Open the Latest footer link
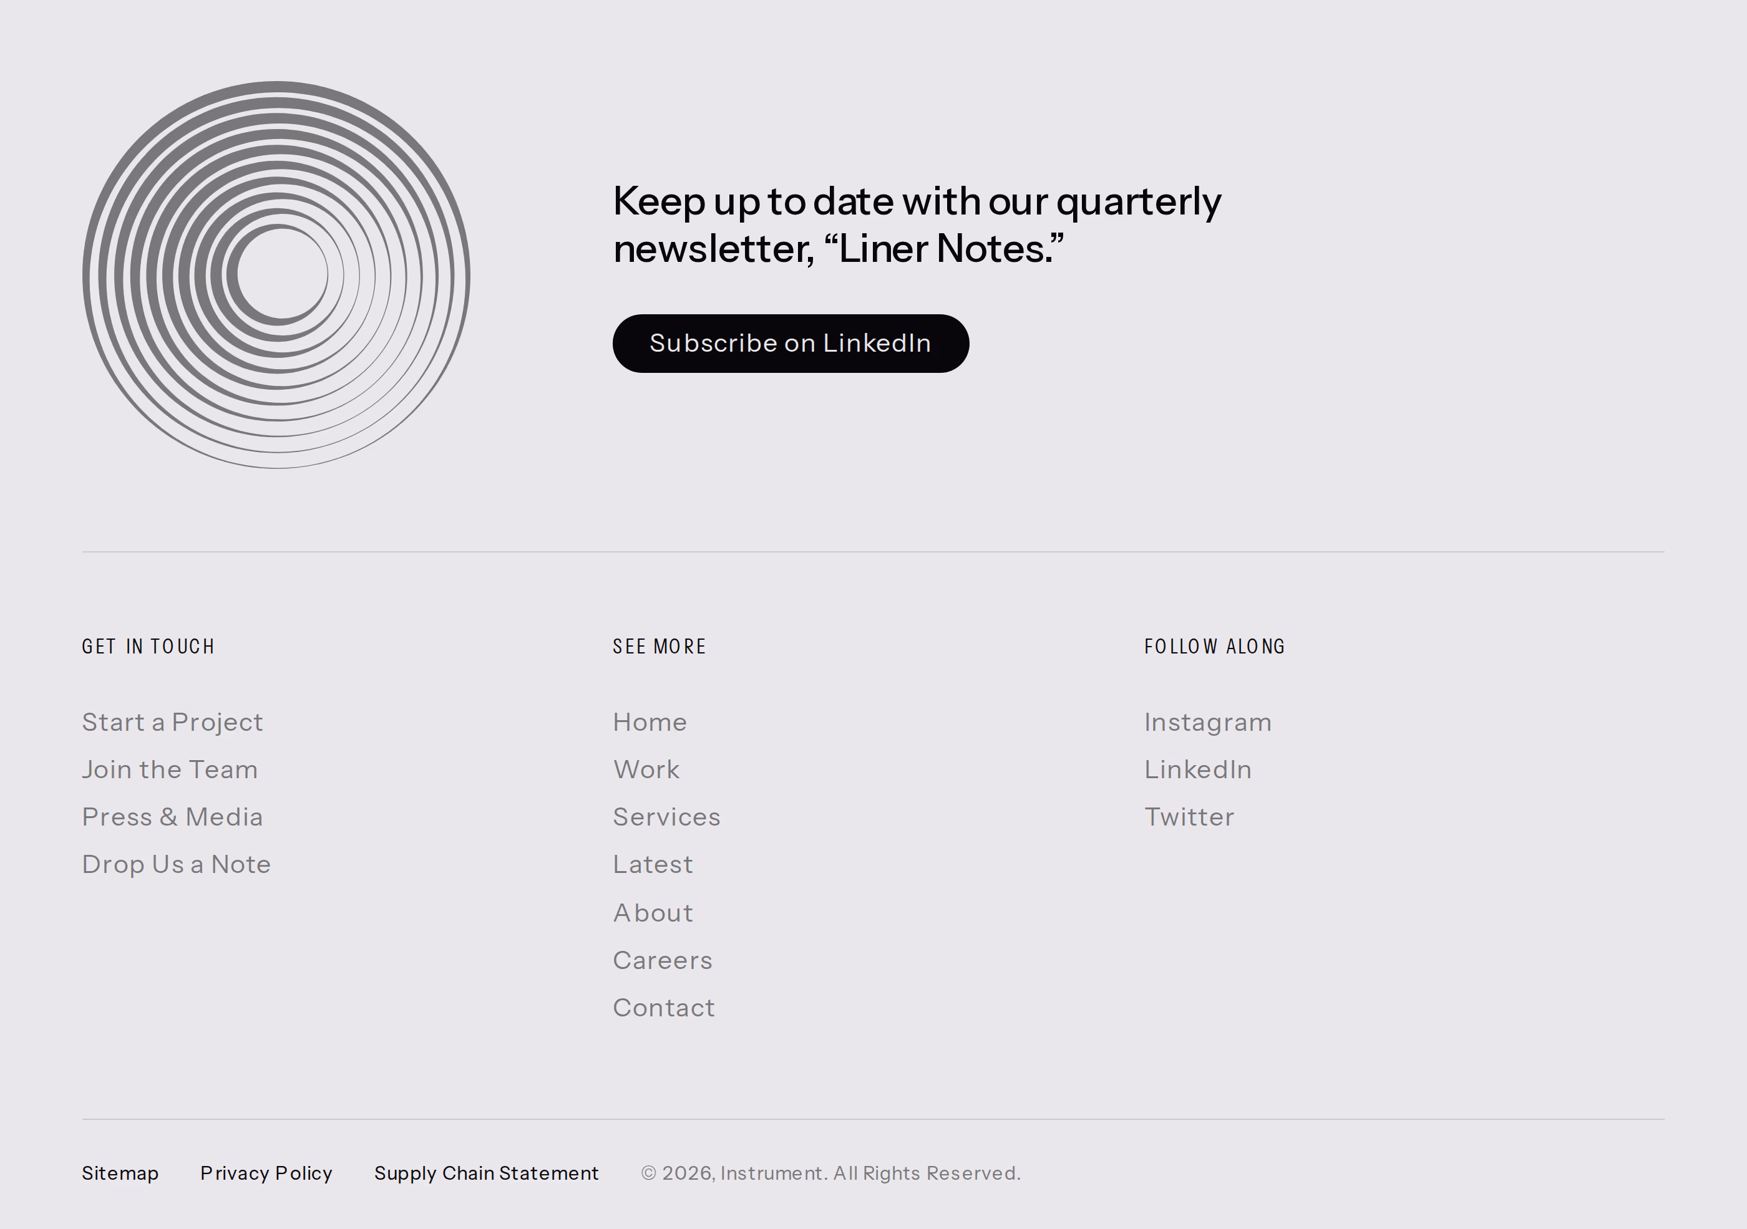The height and width of the screenshot is (1229, 1747). [653, 865]
